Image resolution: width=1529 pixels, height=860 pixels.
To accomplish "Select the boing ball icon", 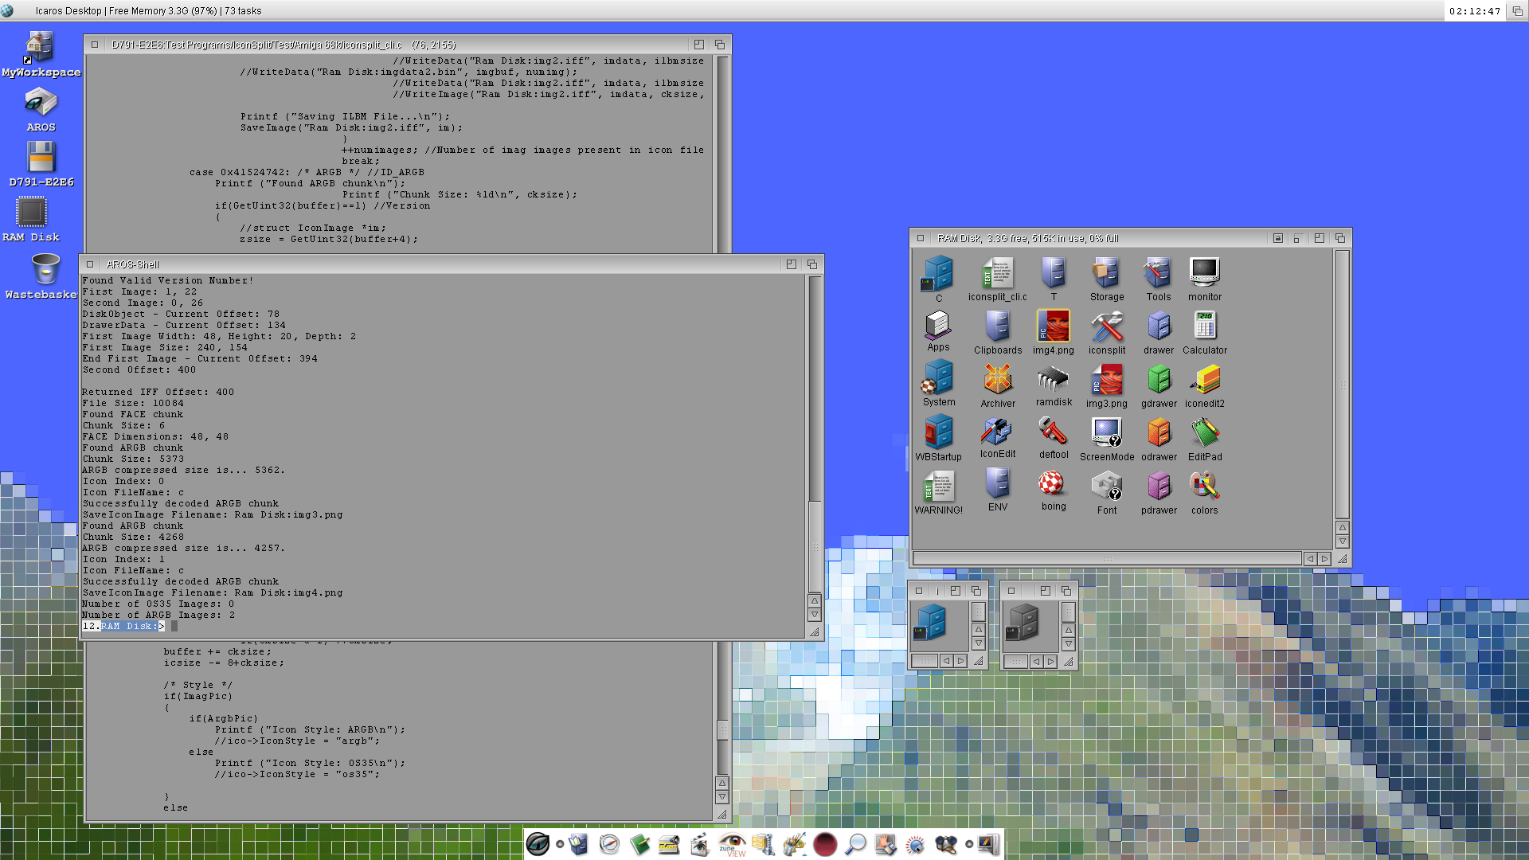I will pos(1052,484).
